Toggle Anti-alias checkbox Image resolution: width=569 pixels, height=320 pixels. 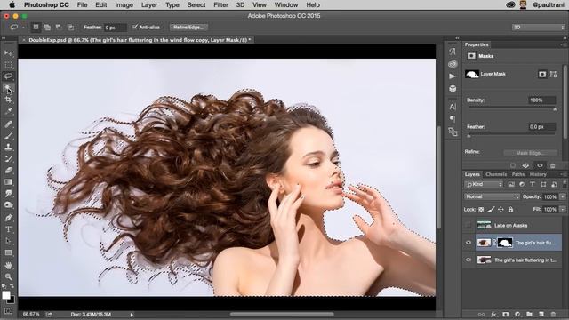pyautogui.click(x=135, y=28)
